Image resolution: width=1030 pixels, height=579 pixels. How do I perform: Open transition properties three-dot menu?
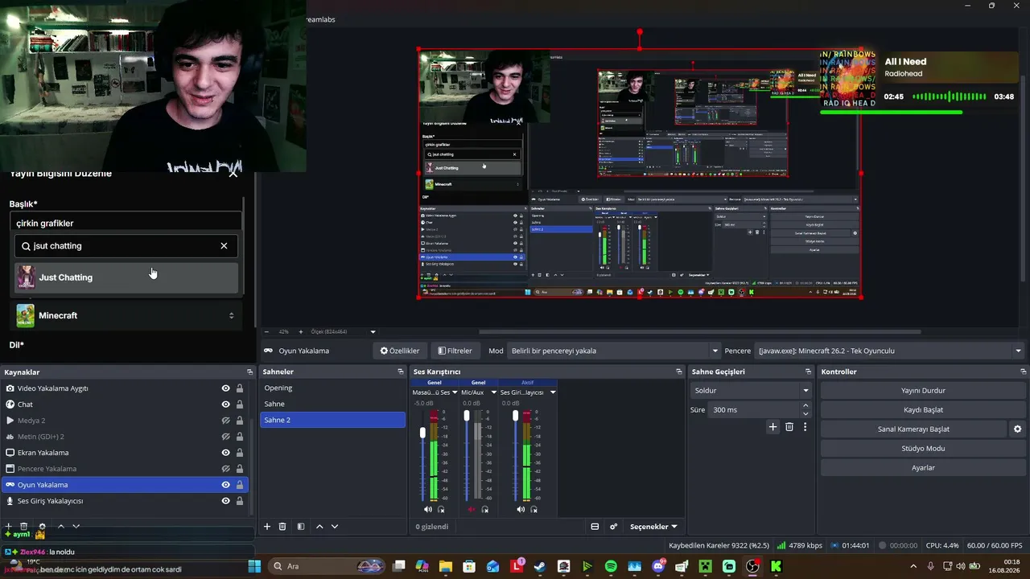(805, 427)
